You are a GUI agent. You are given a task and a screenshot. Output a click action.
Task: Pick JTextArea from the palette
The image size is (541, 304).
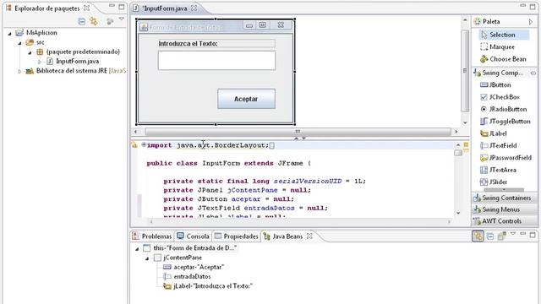[498, 170]
